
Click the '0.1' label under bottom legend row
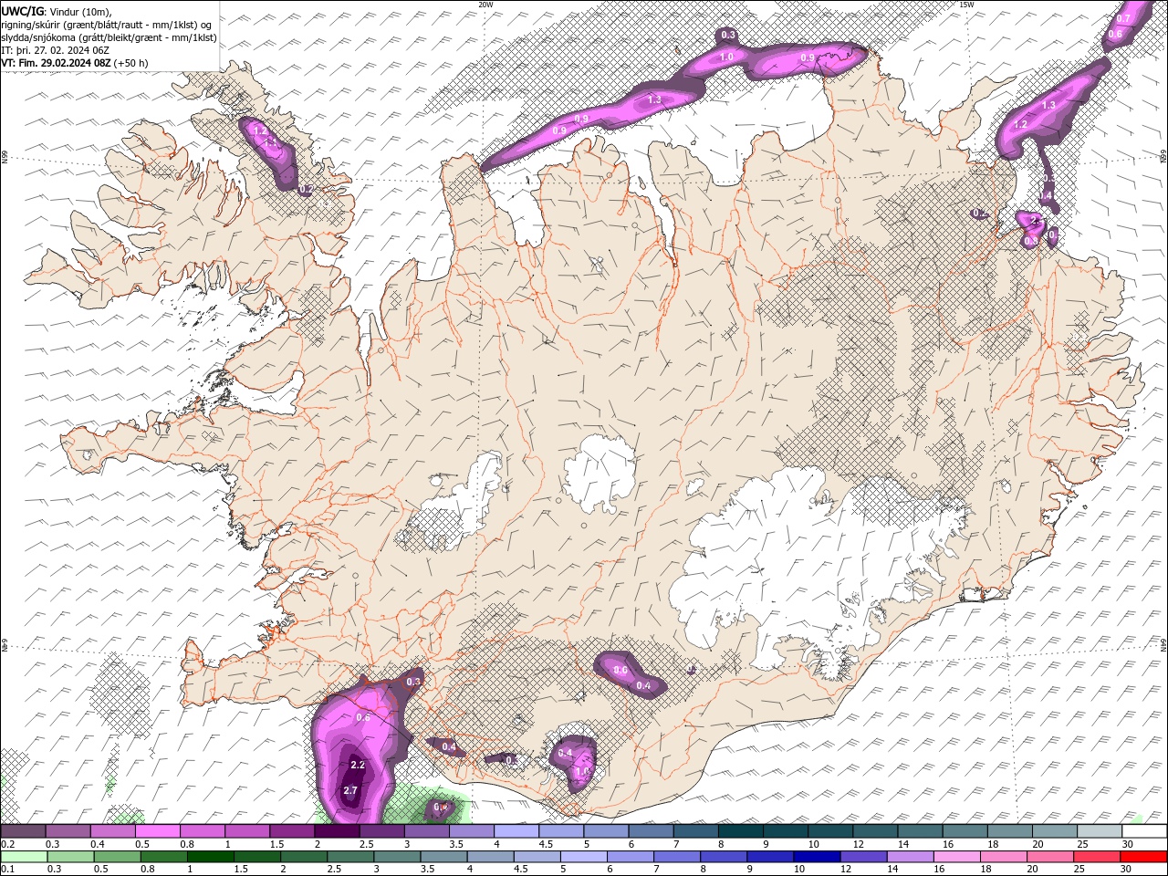[x=8, y=869]
